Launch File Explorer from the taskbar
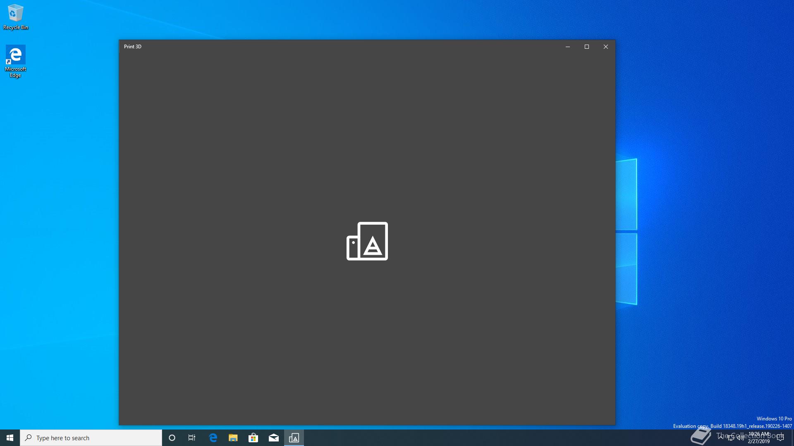794x446 pixels. coord(233,438)
